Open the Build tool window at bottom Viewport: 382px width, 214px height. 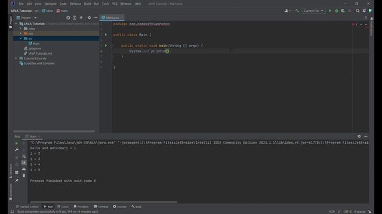click(x=137, y=207)
